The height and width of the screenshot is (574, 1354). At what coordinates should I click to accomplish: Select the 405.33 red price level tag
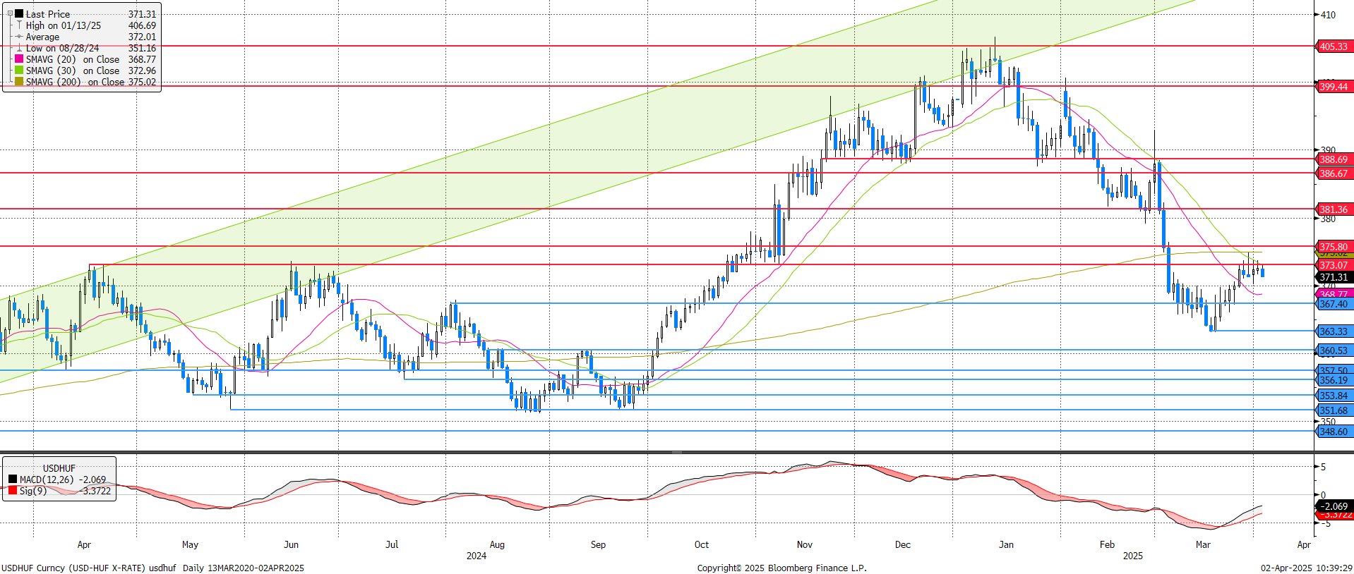pos(1334,47)
